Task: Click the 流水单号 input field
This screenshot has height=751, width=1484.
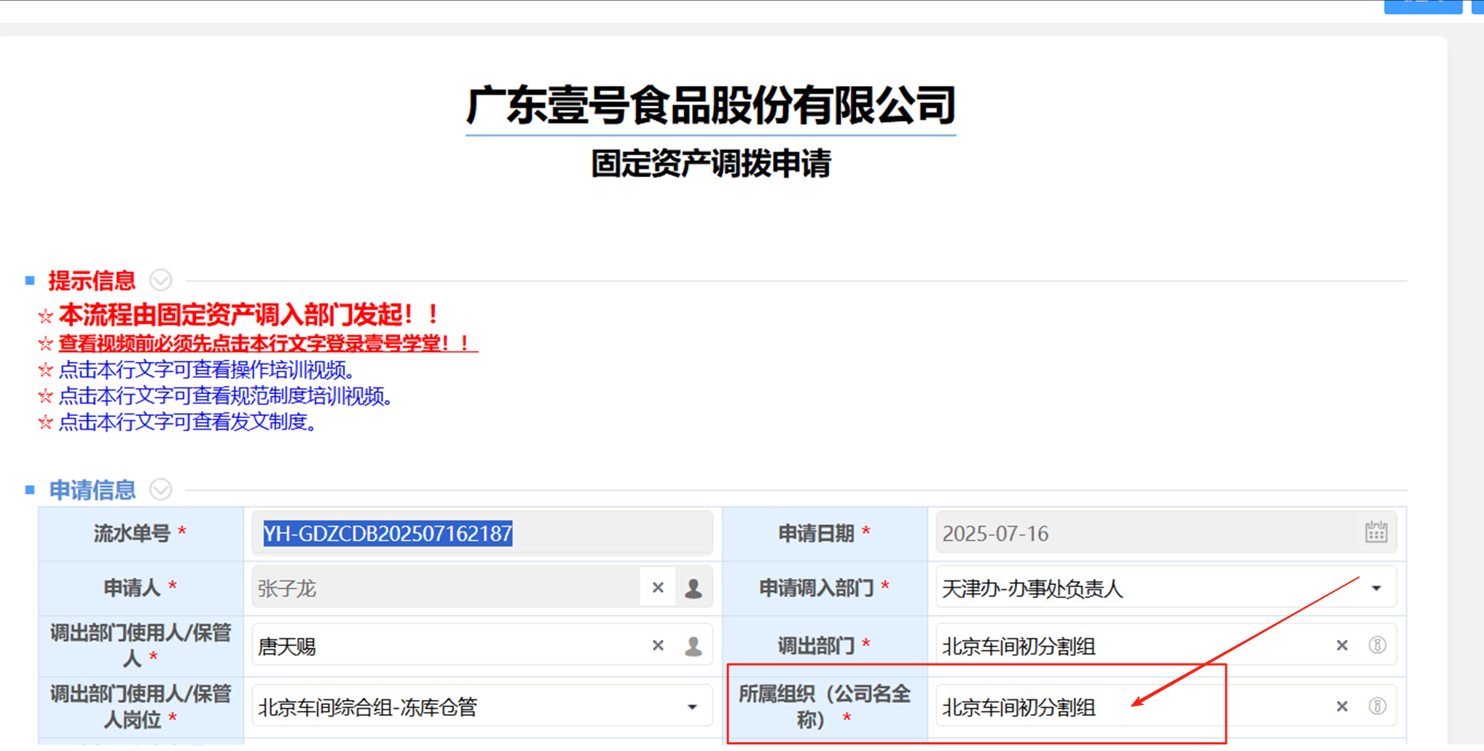Action: pos(481,534)
